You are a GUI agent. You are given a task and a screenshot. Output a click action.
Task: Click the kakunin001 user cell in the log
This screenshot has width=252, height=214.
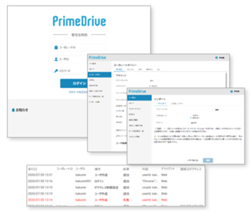point(83,181)
